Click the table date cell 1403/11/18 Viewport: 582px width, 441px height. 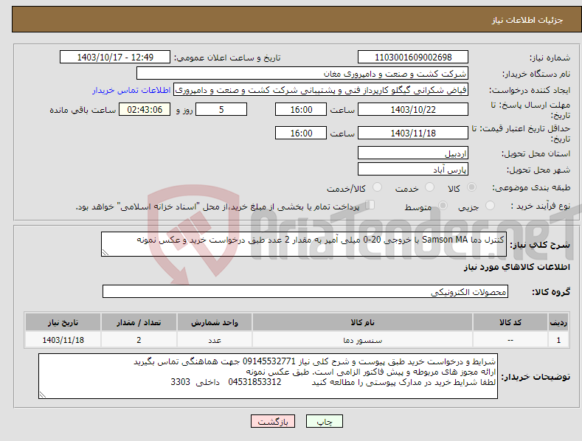click(x=63, y=340)
